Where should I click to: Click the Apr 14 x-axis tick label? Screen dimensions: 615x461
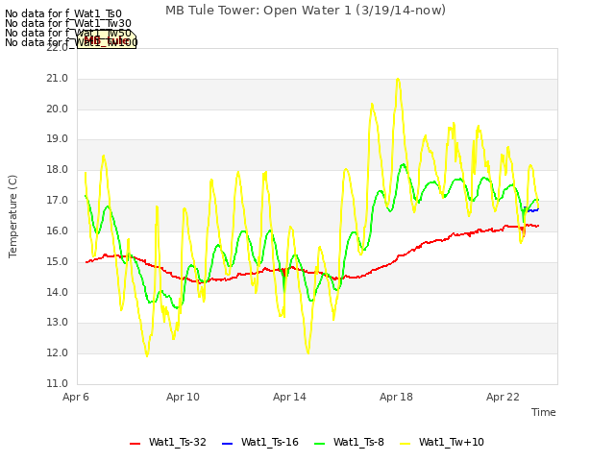[x=289, y=397]
